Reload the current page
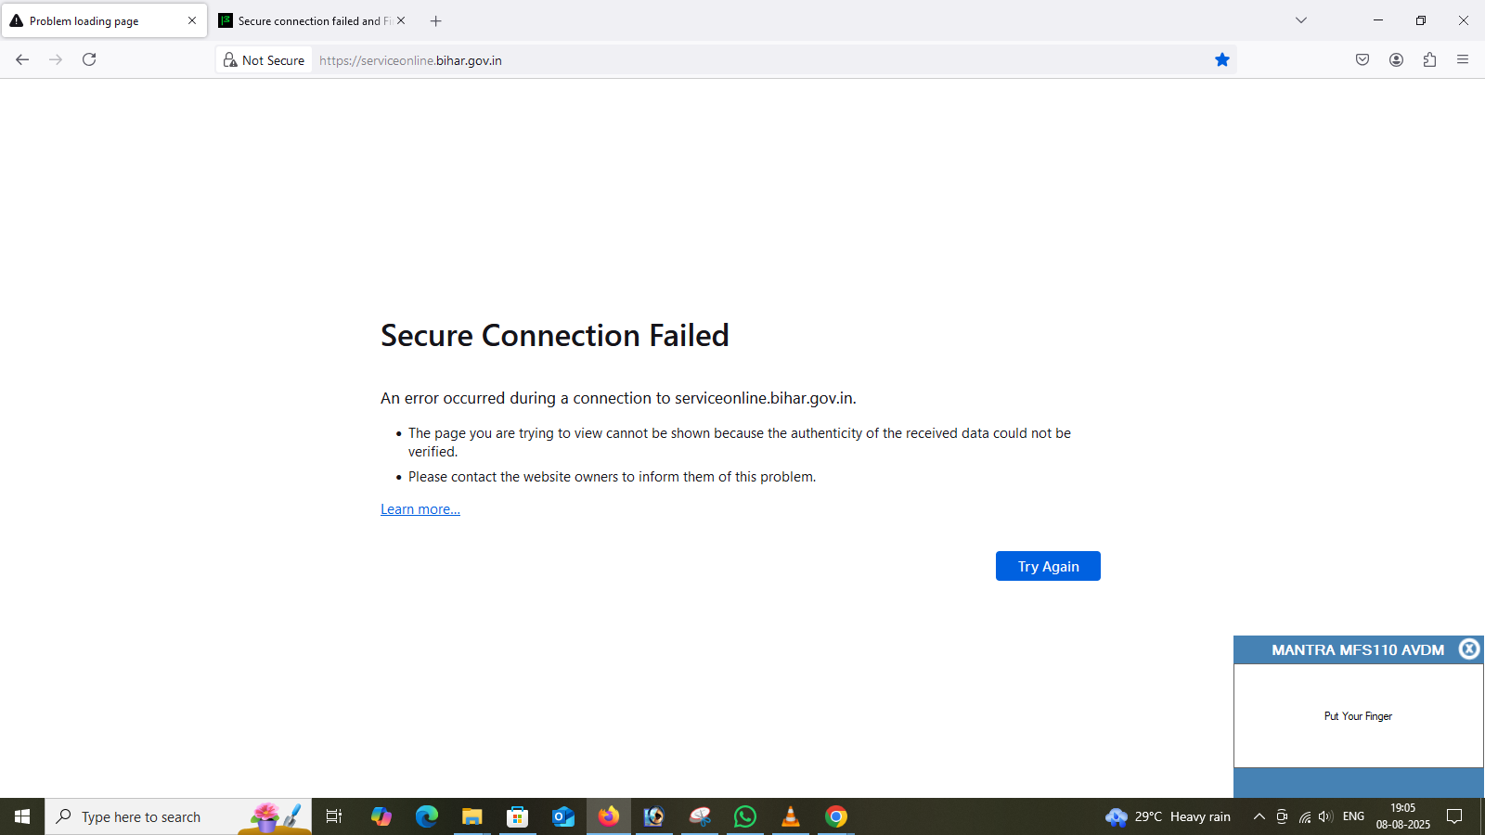The height and width of the screenshot is (835, 1485). tap(89, 59)
